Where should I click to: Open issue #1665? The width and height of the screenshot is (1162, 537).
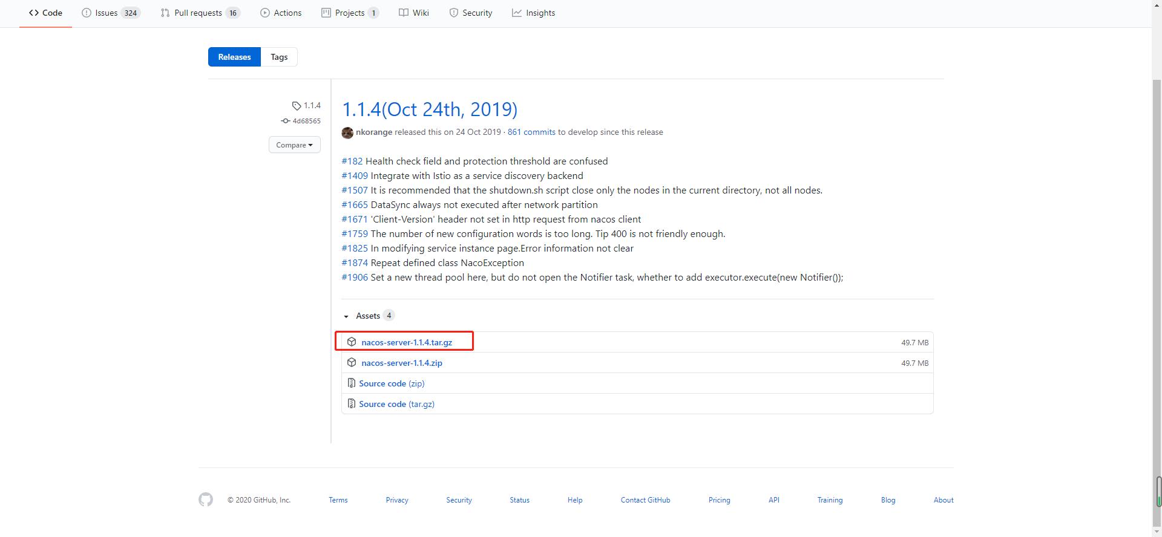(x=355, y=204)
